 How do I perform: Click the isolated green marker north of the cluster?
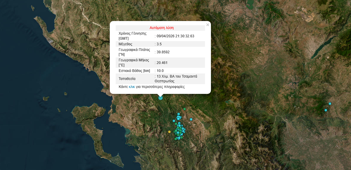pos(185,109)
